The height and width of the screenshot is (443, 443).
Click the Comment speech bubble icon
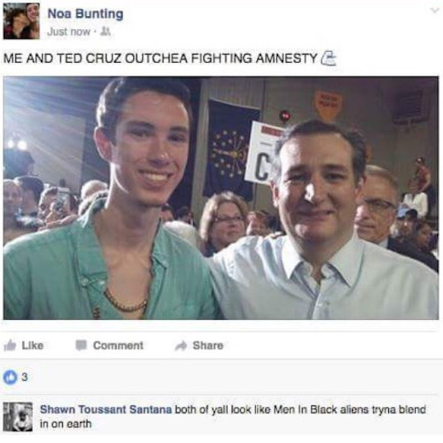pos(81,346)
